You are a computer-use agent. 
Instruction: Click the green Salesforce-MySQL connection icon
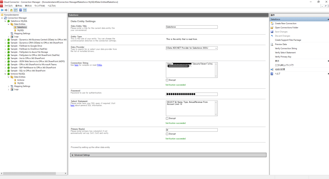9,21
